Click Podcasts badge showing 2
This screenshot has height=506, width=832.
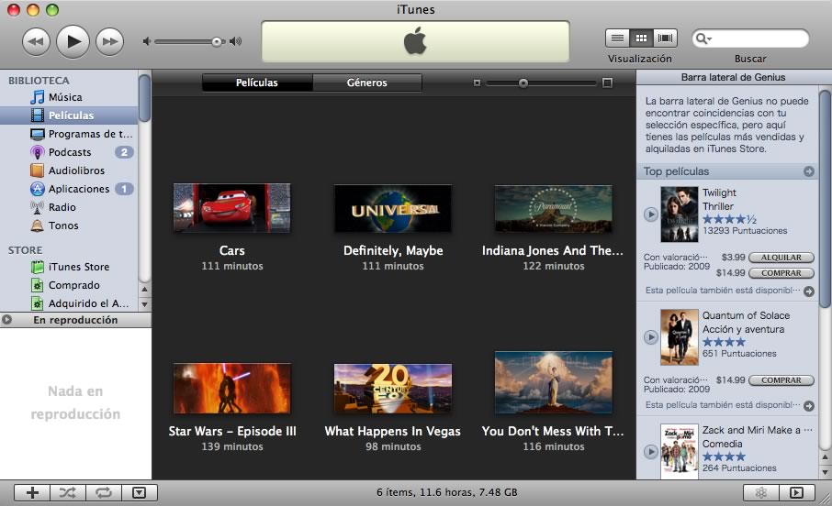click(x=124, y=152)
